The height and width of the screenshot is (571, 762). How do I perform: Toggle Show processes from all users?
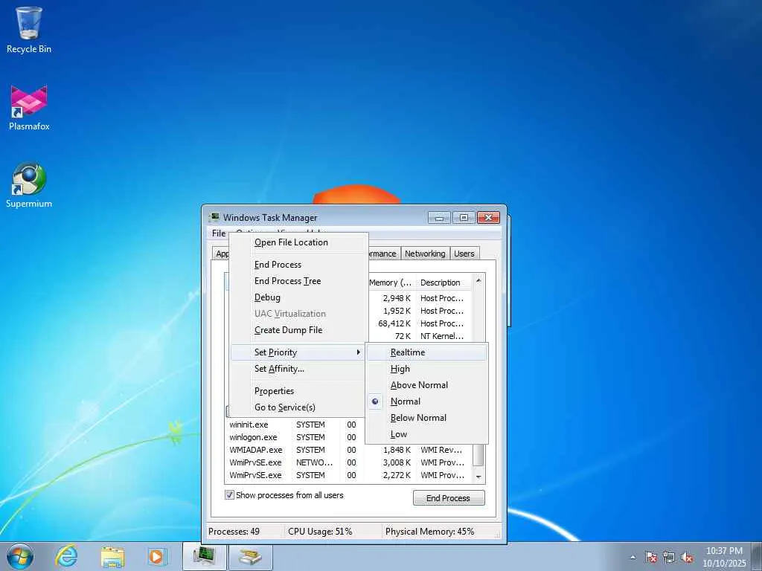(x=229, y=494)
